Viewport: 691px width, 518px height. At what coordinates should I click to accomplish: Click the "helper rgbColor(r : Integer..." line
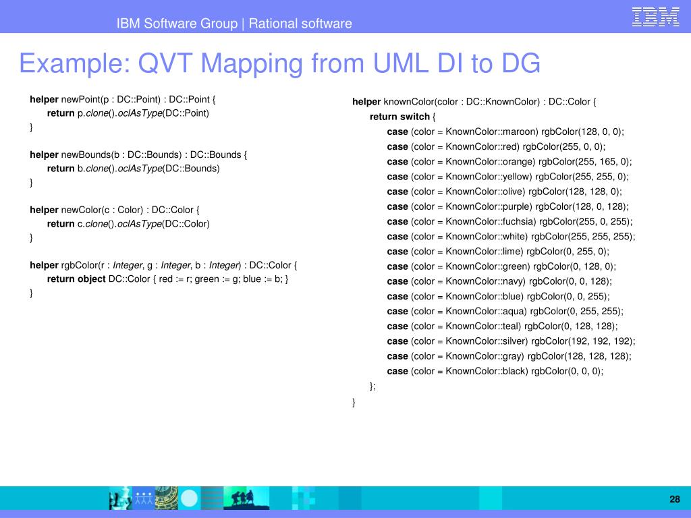(163, 265)
